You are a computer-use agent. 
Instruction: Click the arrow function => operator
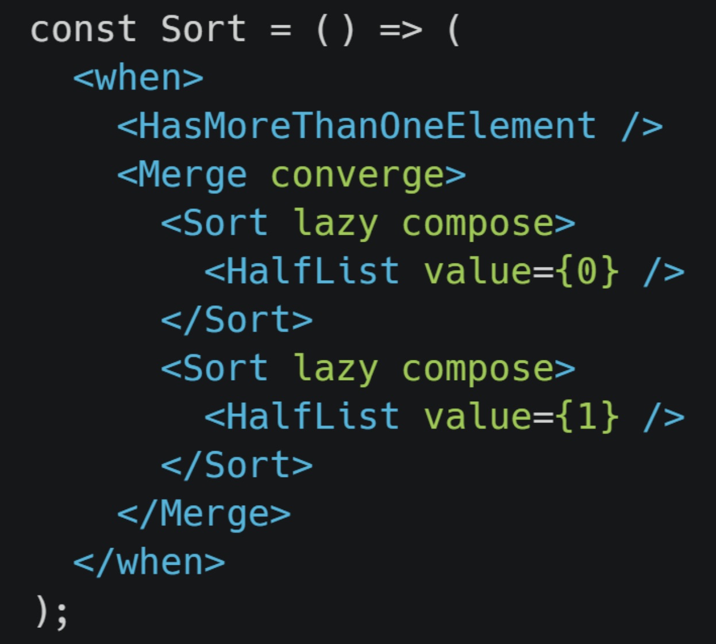click(401, 30)
